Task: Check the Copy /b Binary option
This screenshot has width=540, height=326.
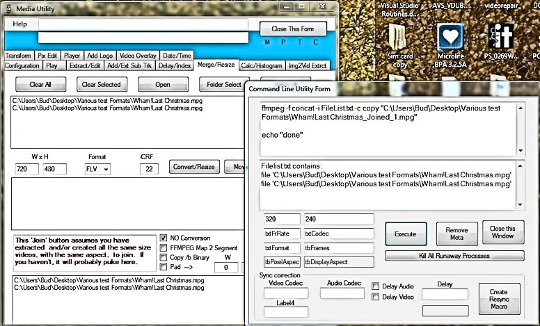Action: (x=164, y=257)
